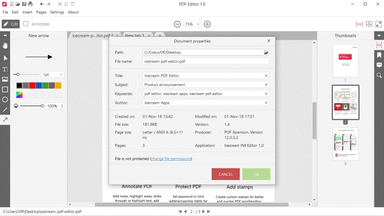Open the File menu
Screen dimensions: 384x216
point(5,12)
